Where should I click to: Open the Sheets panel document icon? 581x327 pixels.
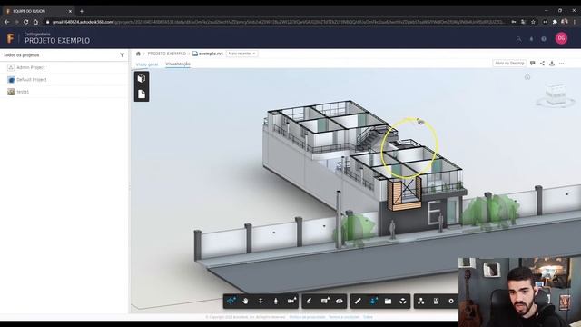pos(142,94)
